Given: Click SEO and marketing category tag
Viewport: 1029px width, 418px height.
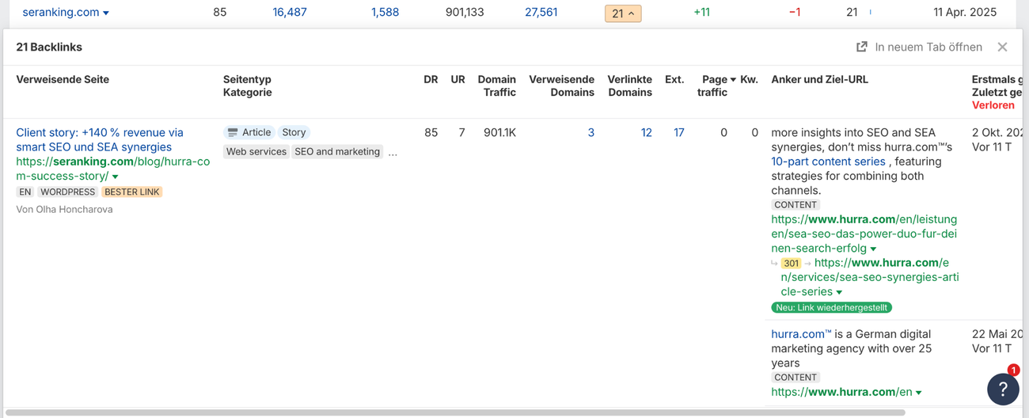Looking at the screenshot, I should pos(337,152).
